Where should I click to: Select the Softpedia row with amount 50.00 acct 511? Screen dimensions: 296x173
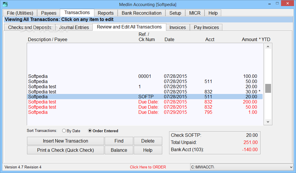click(x=145, y=82)
